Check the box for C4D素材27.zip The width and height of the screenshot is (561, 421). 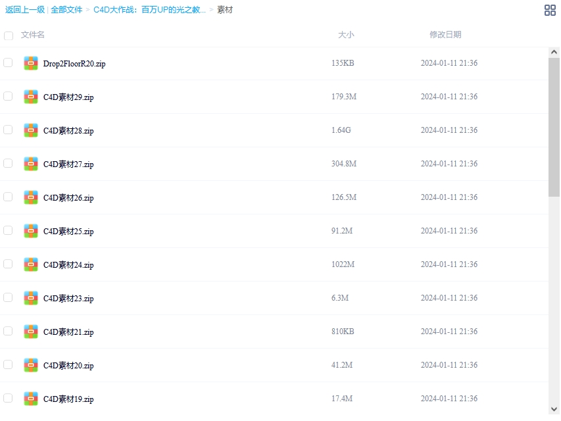click(x=8, y=163)
